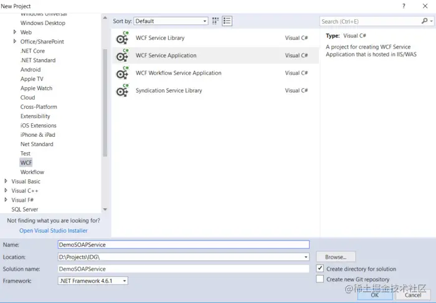Select SQL Server category
Viewport: 436px width, 303px height.
click(25, 209)
